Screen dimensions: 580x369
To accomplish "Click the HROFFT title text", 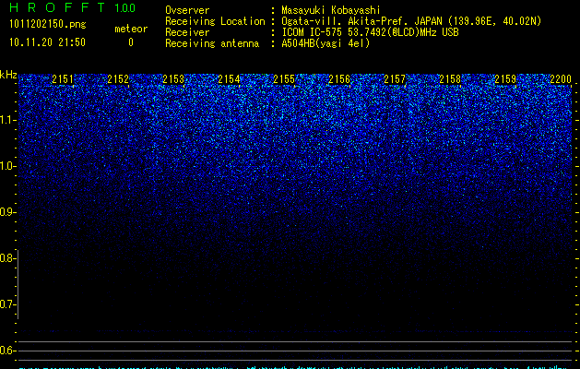I will [57, 7].
